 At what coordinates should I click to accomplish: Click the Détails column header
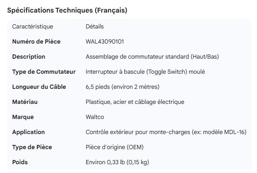[95, 27]
